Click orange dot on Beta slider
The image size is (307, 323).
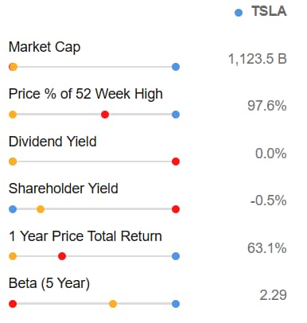point(113,304)
